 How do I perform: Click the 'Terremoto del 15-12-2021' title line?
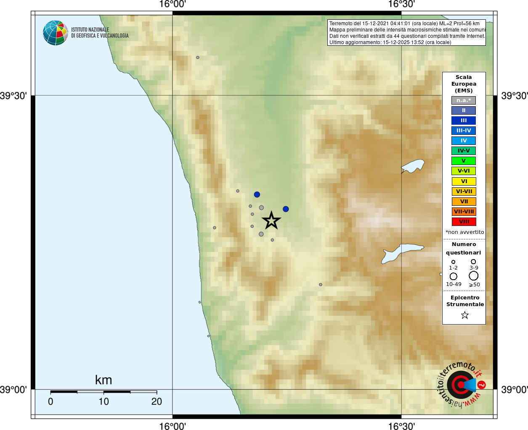pyautogui.click(x=404, y=24)
